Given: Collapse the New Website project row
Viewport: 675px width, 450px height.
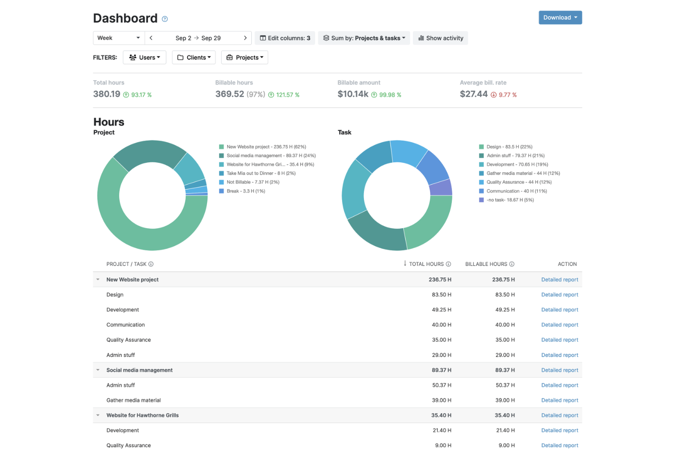Looking at the screenshot, I should [x=98, y=279].
